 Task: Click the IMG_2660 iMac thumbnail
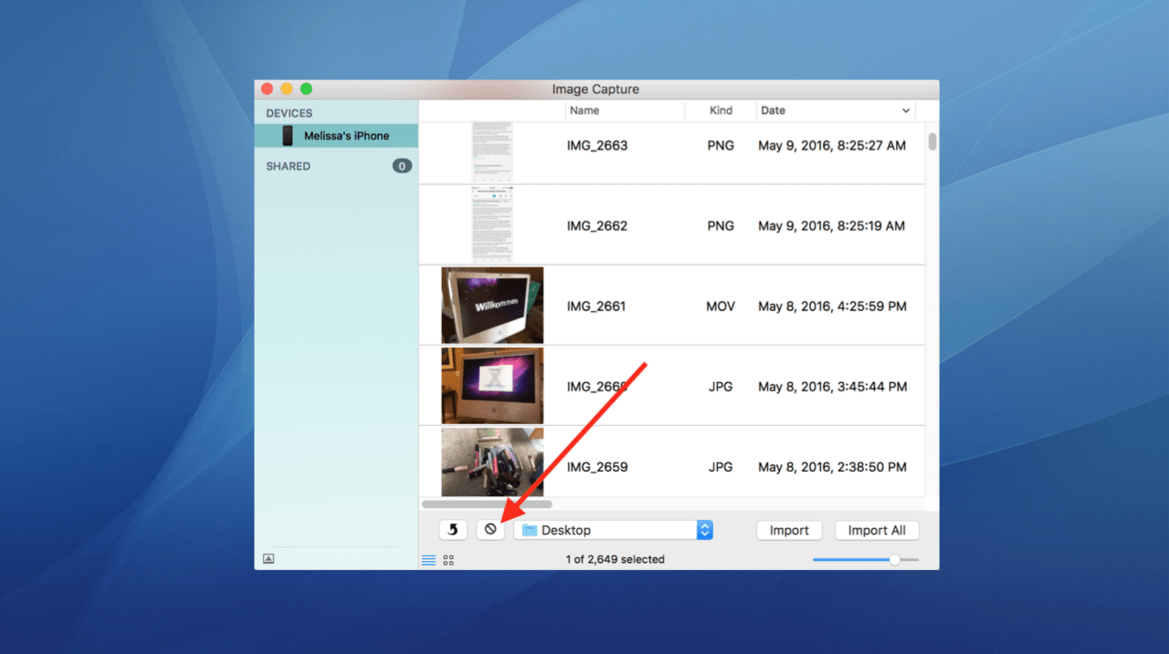click(492, 385)
